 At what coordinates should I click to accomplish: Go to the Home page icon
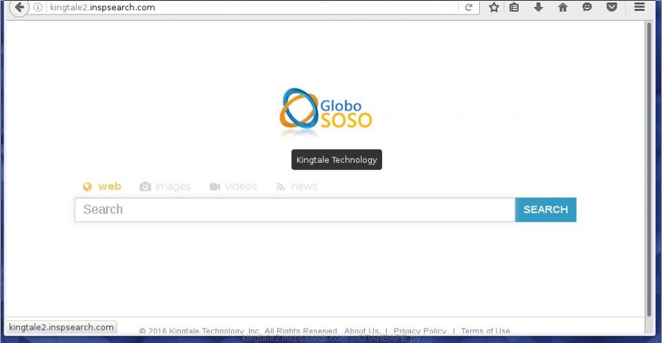click(563, 8)
